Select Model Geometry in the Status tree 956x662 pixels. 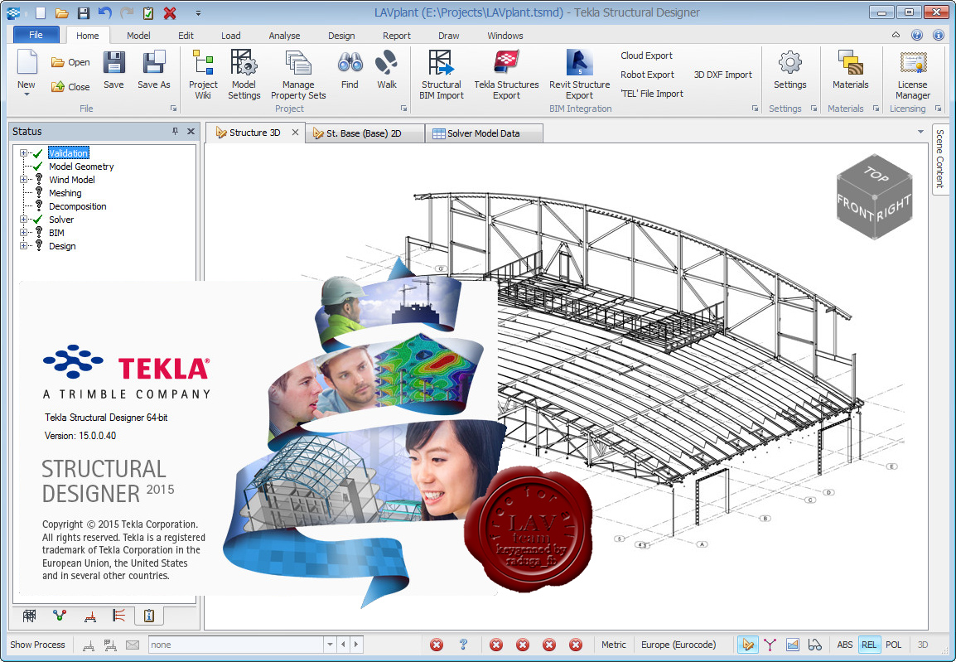tap(81, 167)
